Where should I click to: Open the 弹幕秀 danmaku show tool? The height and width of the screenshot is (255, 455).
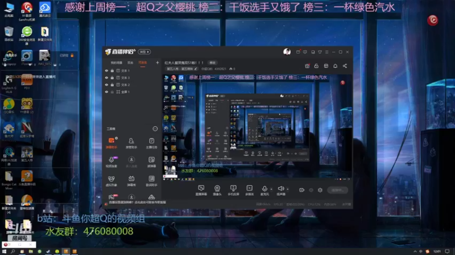tap(131, 181)
